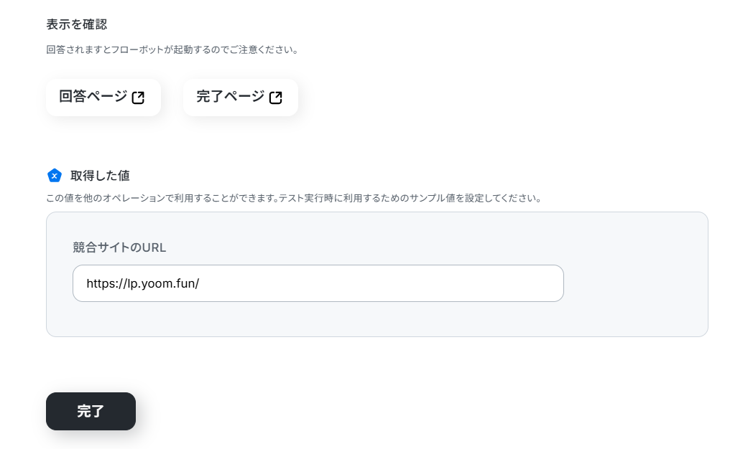Click empty gray panel area right of URL field

[x=632, y=283]
